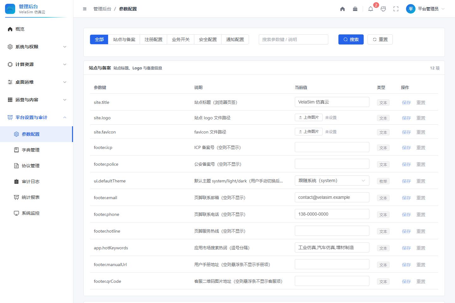Click the footer.phone value field

point(332,214)
